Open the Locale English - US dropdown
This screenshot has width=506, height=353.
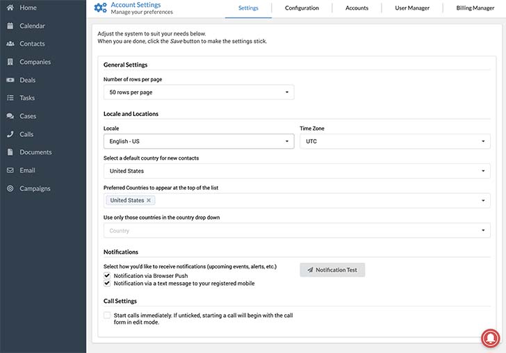(199, 141)
